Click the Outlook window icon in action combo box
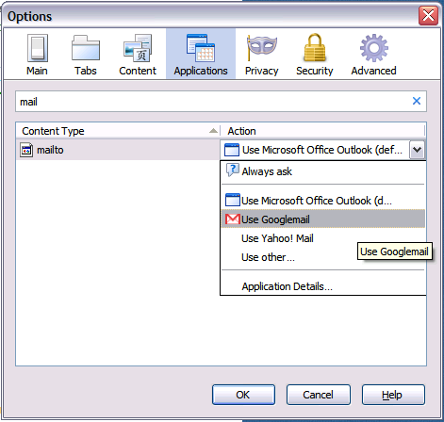Screen dimensions: 444x422 [x=232, y=150]
